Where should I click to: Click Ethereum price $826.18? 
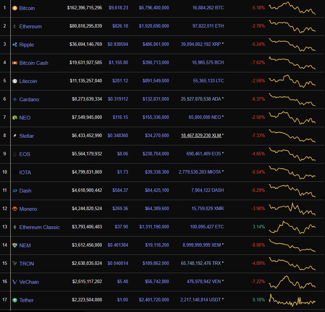(x=120, y=26)
